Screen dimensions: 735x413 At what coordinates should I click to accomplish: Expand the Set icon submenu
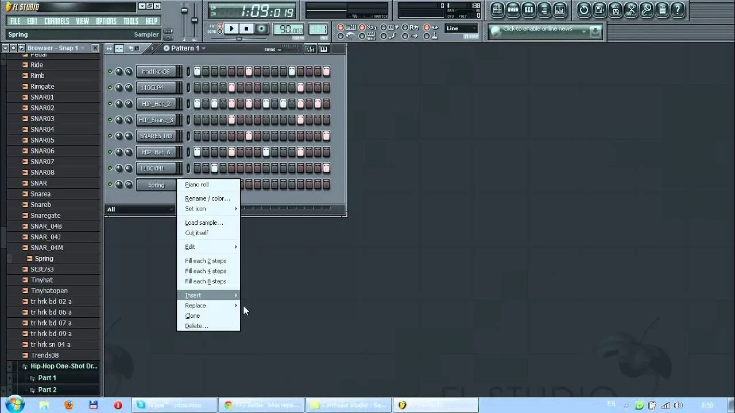208,209
